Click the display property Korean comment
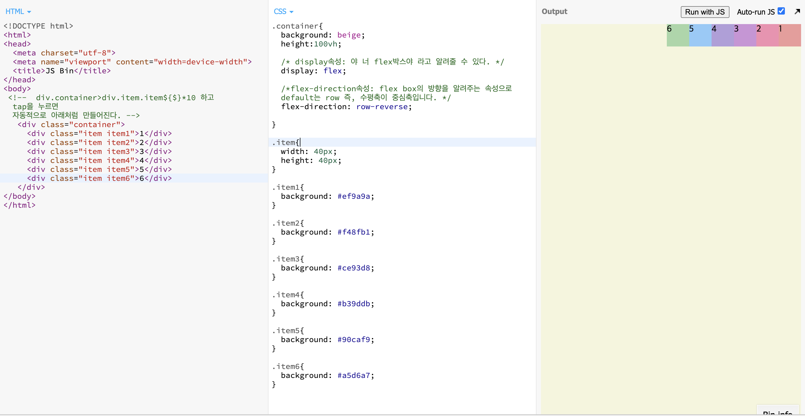The image size is (805, 416). point(392,62)
